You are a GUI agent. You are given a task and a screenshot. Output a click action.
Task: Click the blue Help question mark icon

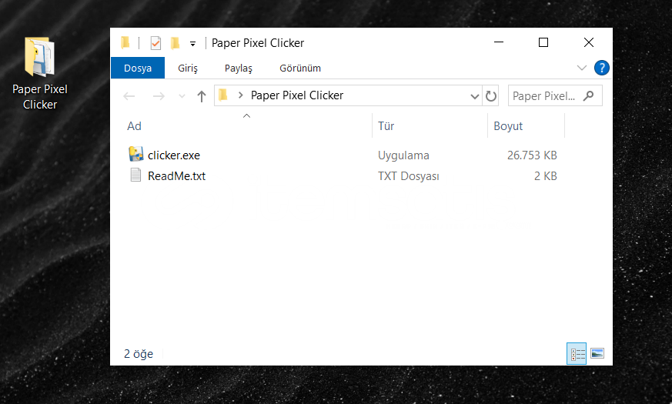click(601, 68)
